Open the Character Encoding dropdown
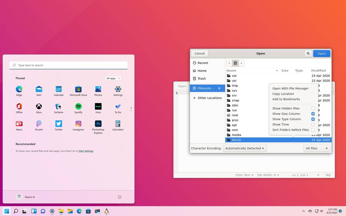346x216 pixels. point(245,148)
